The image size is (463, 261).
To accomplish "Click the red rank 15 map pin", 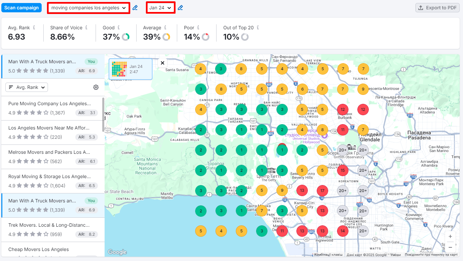I will pos(343,170).
